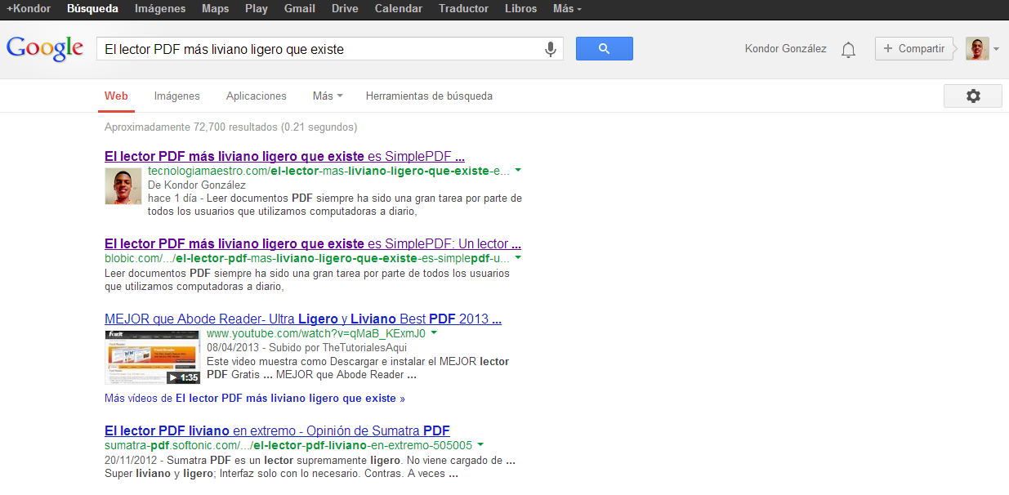Click Más vídeos de El lector PDF link

coord(255,399)
